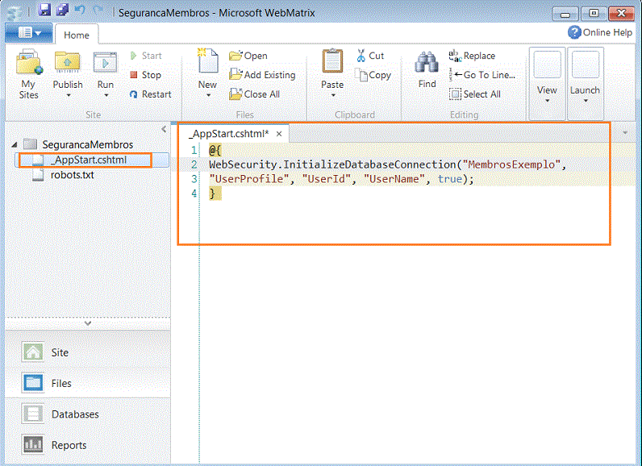The image size is (642, 466).
Task: Expand the Run dropdown arrow
Action: pyautogui.click(x=106, y=95)
